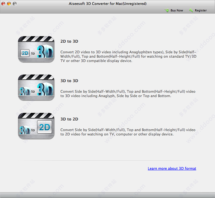The height and width of the screenshot is (198, 215).
Task: Open the 3D to 3D conversion icon
Action: 36,88
